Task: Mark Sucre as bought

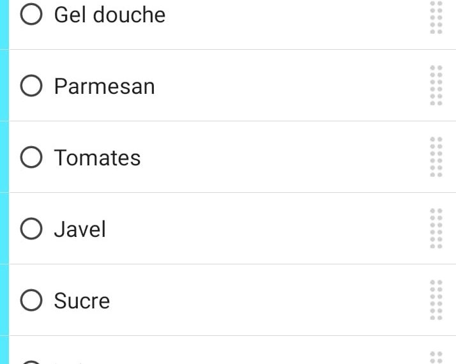Action: [x=31, y=300]
